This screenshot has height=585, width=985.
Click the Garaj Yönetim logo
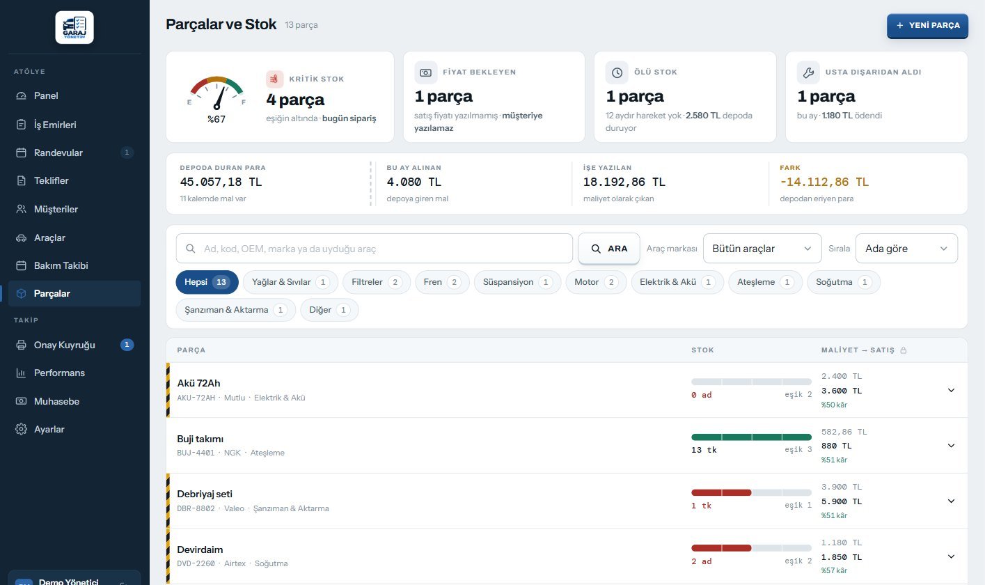(x=74, y=27)
